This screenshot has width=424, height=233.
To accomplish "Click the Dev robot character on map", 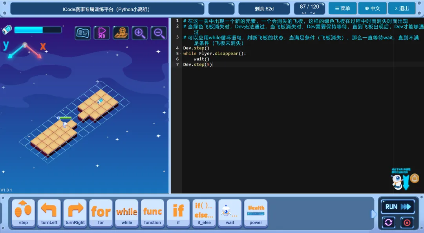I will click(65, 125).
